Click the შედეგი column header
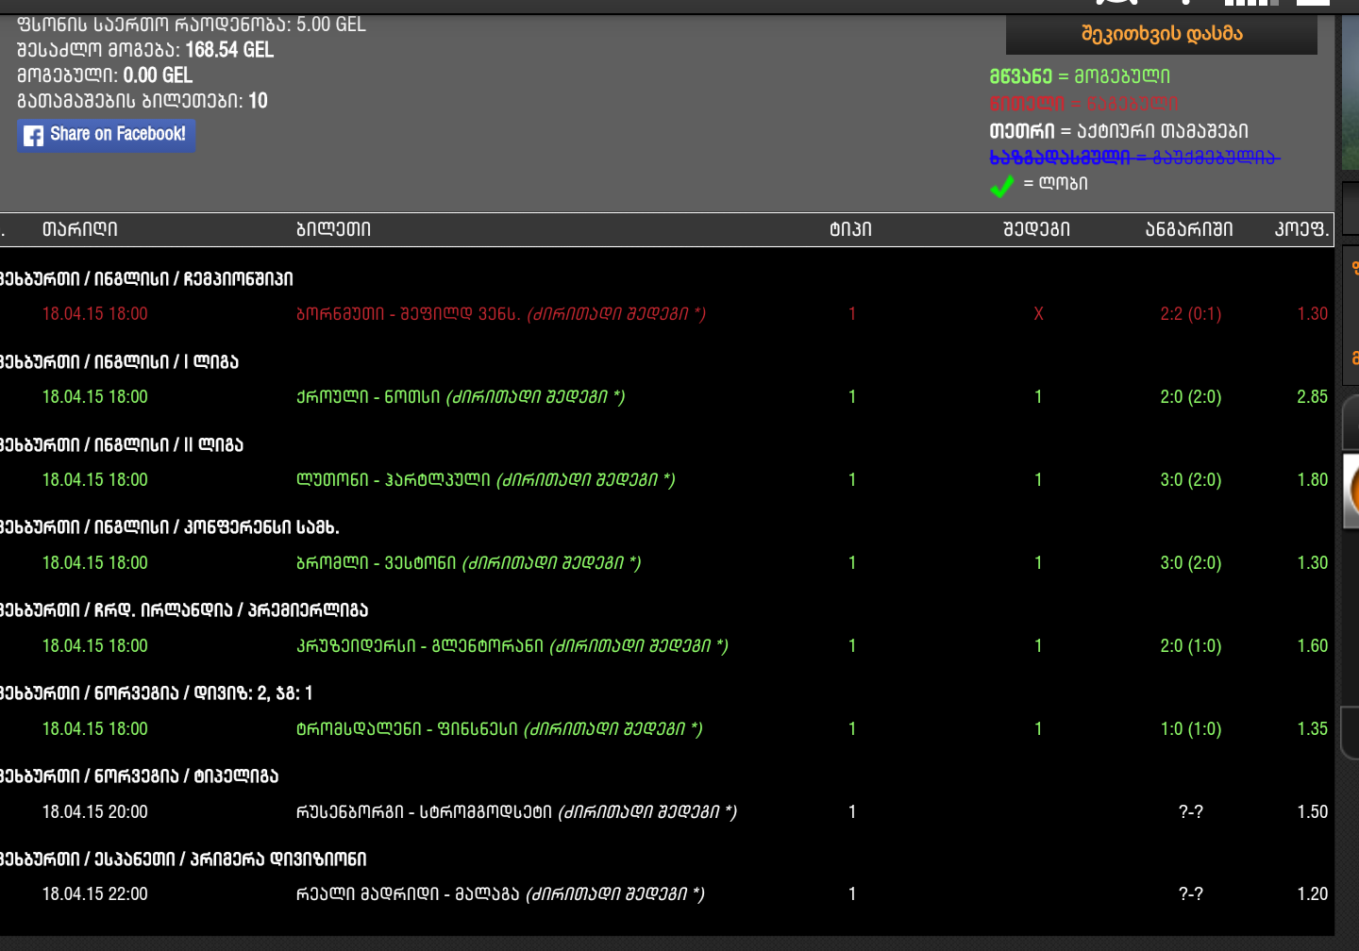This screenshot has width=1359, height=951. click(x=1036, y=229)
